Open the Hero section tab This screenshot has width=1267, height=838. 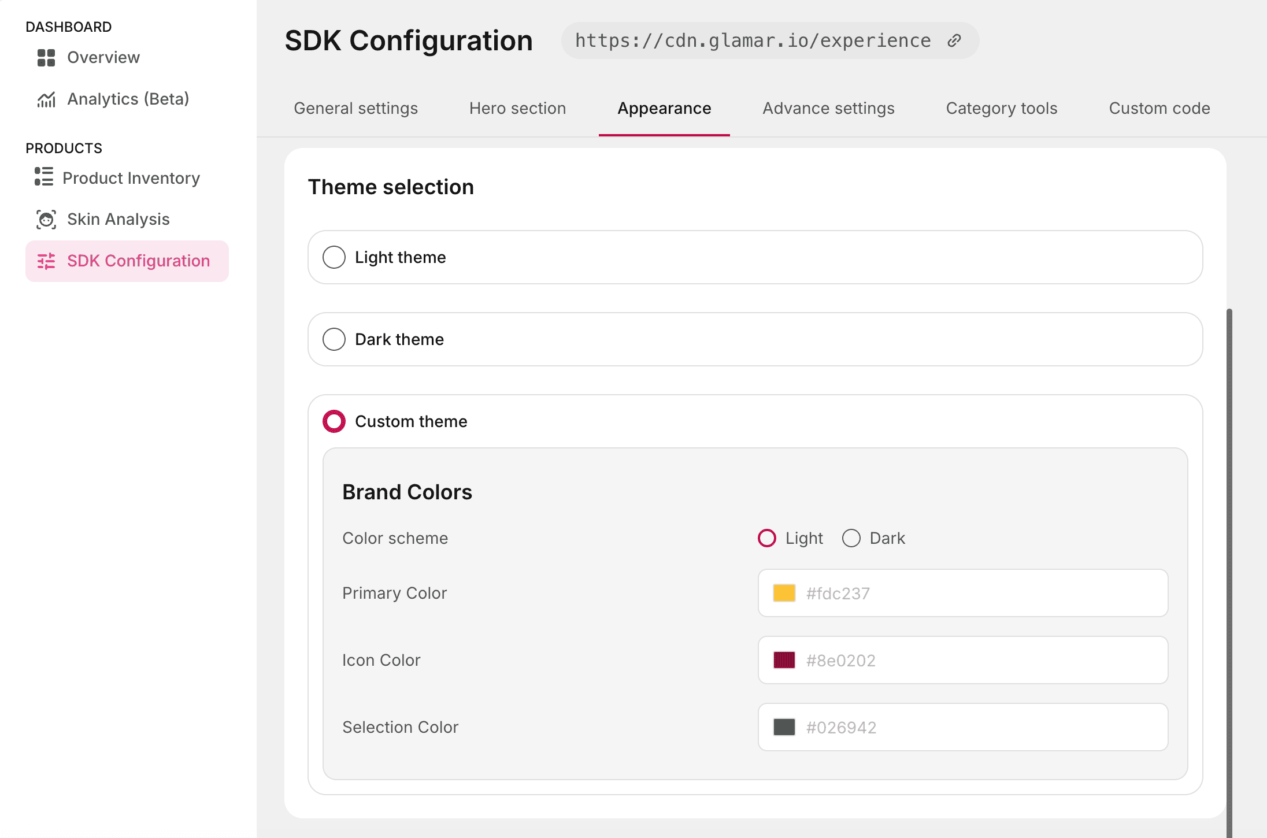pos(517,109)
